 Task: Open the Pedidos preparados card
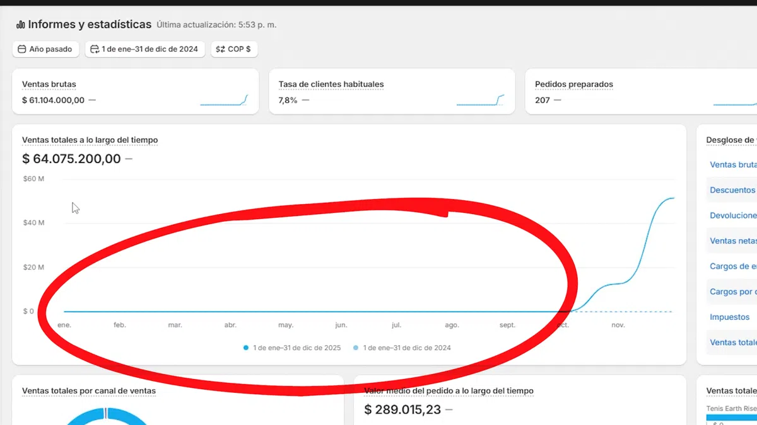641,91
